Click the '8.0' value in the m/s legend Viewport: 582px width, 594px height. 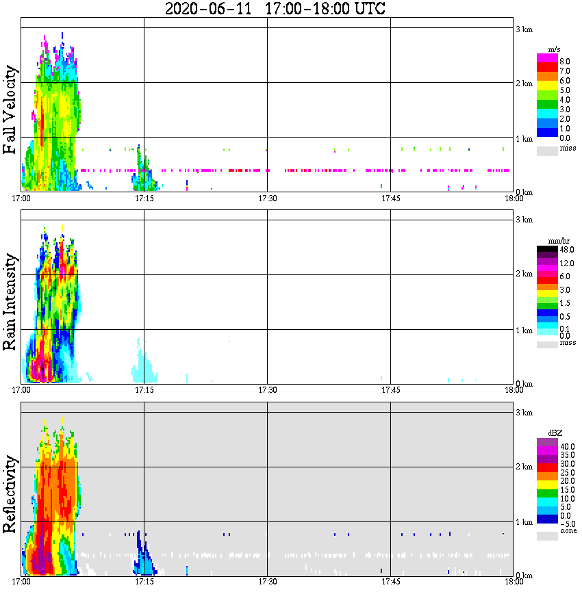tap(565, 62)
